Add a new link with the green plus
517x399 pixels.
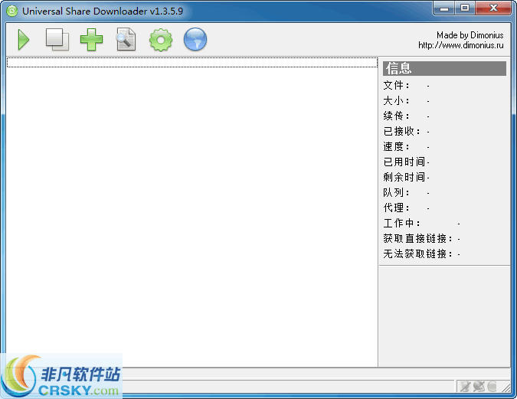[x=91, y=40]
